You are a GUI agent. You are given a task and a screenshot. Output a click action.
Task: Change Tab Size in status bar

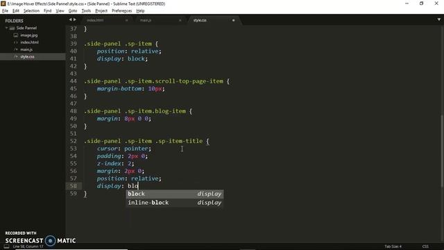393,247
